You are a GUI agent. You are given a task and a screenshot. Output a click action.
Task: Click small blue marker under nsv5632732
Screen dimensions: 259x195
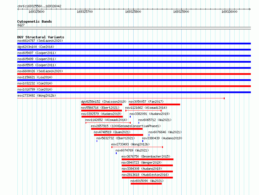[97, 141]
